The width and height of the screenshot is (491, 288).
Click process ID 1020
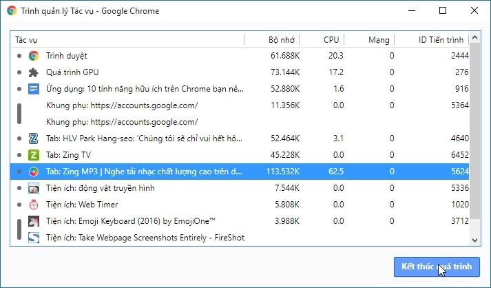pyautogui.click(x=460, y=205)
